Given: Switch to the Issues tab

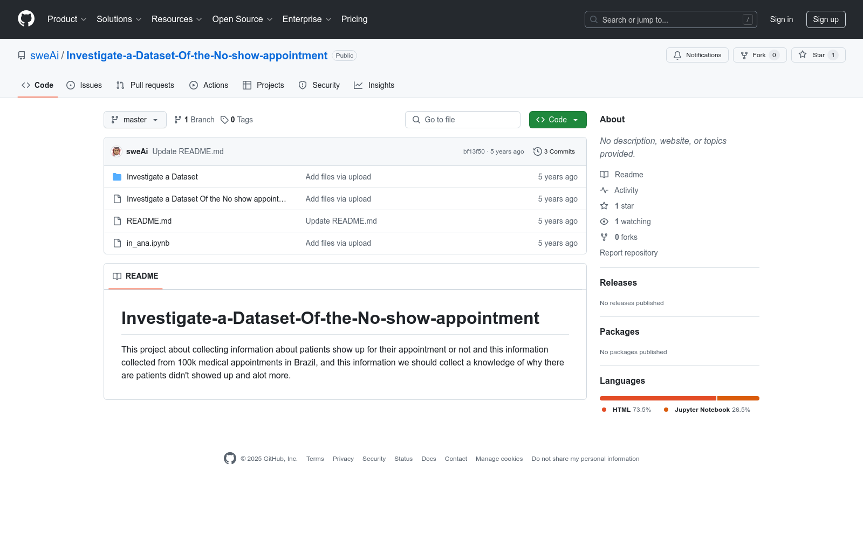Looking at the screenshot, I should pyautogui.click(x=84, y=85).
